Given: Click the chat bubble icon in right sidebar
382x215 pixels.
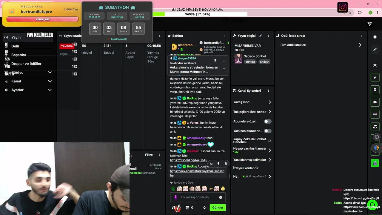Looking at the screenshot, I should (375, 102).
